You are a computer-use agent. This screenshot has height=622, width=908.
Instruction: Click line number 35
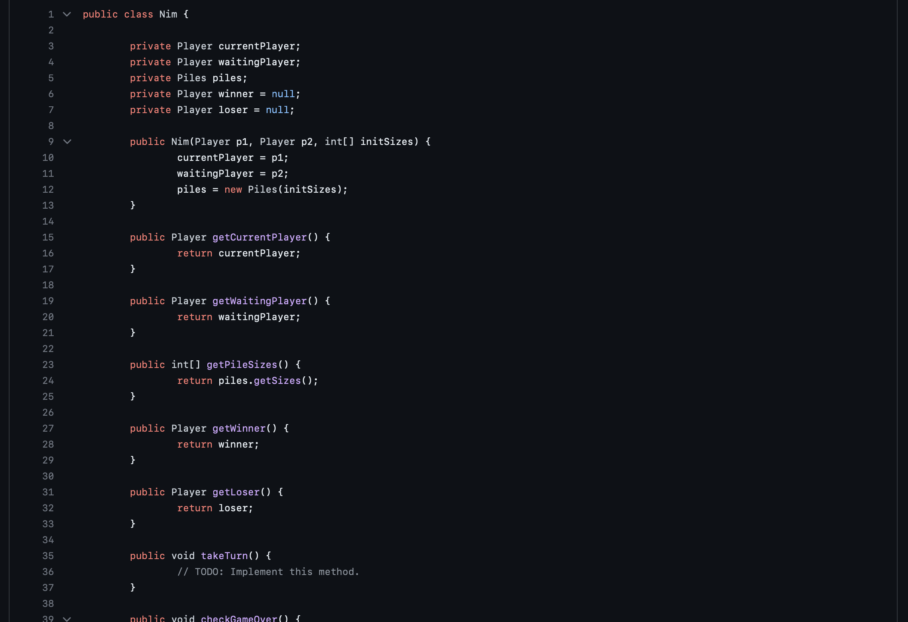(x=48, y=556)
